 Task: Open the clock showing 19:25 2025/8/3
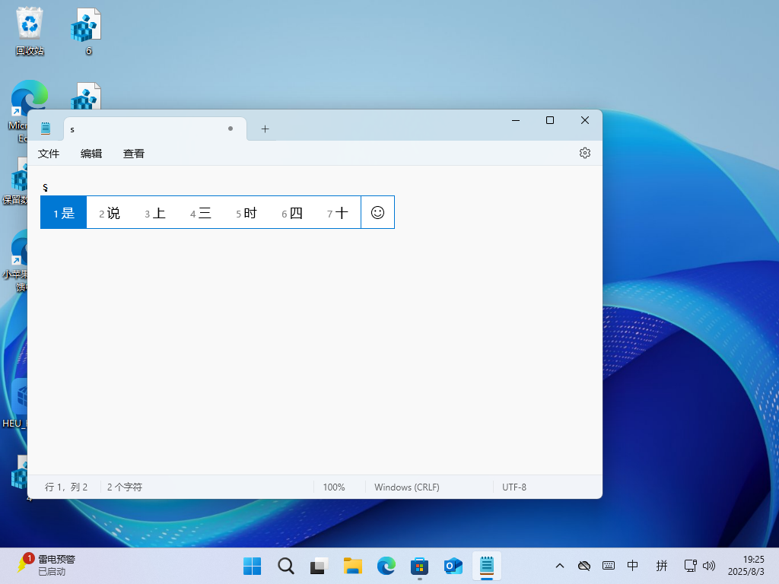(746, 566)
